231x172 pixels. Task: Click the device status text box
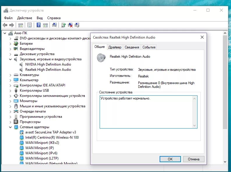point(148,112)
